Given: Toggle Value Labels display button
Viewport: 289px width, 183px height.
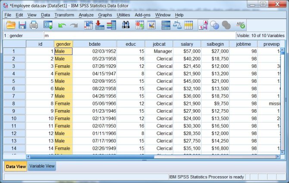Looking at the screenshot, I should click(x=204, y=25).
